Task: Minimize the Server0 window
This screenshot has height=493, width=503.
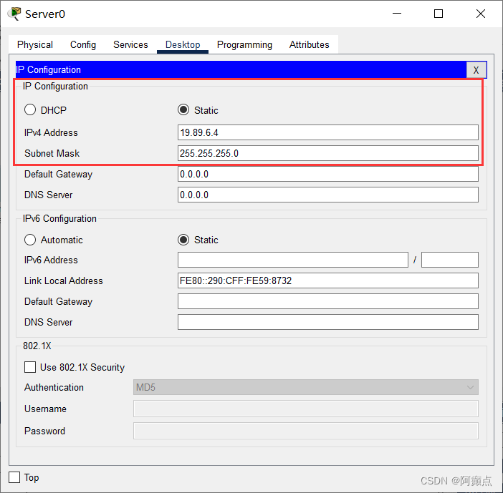Action: pos(397,14)
